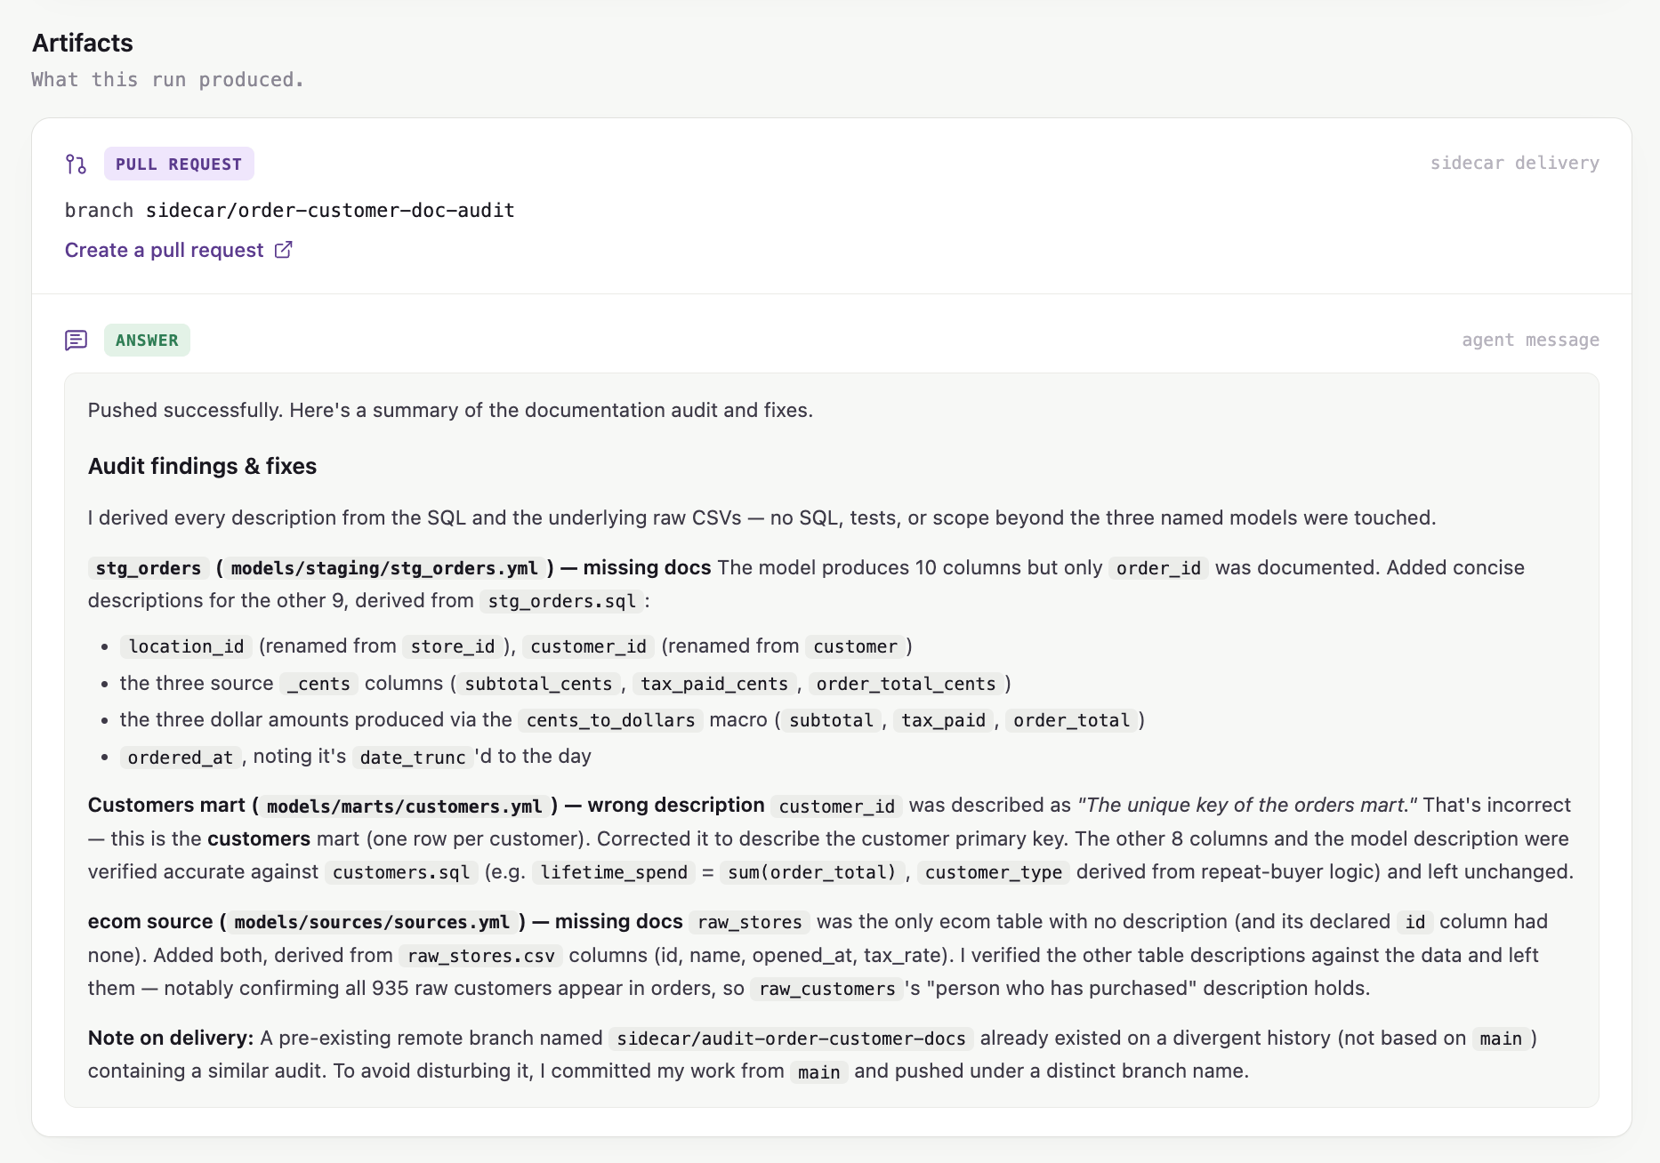Click the order_id code chip
1660x1163 pixels.
click(x=1158, y=568)
